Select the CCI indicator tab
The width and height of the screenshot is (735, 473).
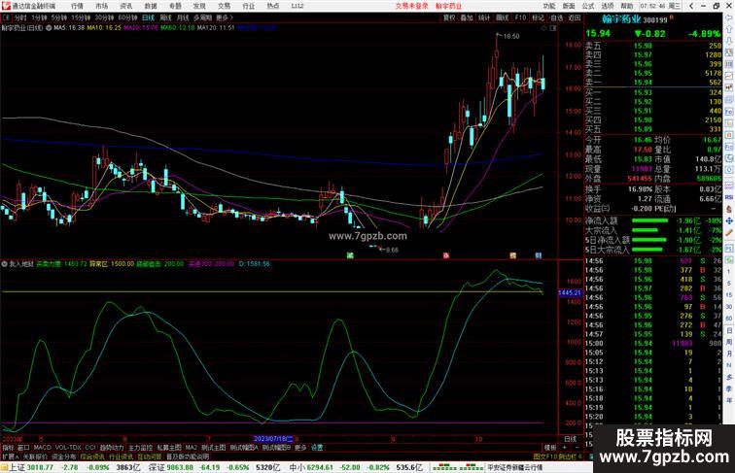coord(90,448)
